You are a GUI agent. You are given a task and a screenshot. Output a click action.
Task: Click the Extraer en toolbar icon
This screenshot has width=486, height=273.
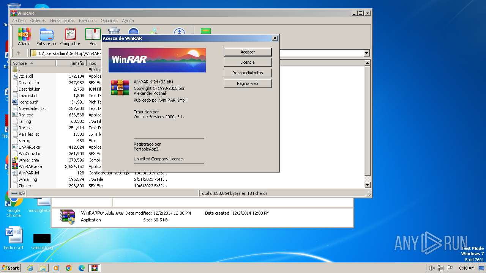[x=46, y=35]
